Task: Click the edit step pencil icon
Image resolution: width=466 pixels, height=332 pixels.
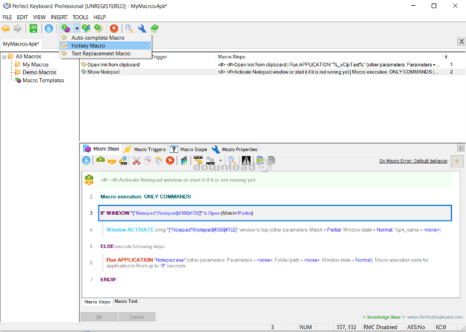Action: pos(123,161)
